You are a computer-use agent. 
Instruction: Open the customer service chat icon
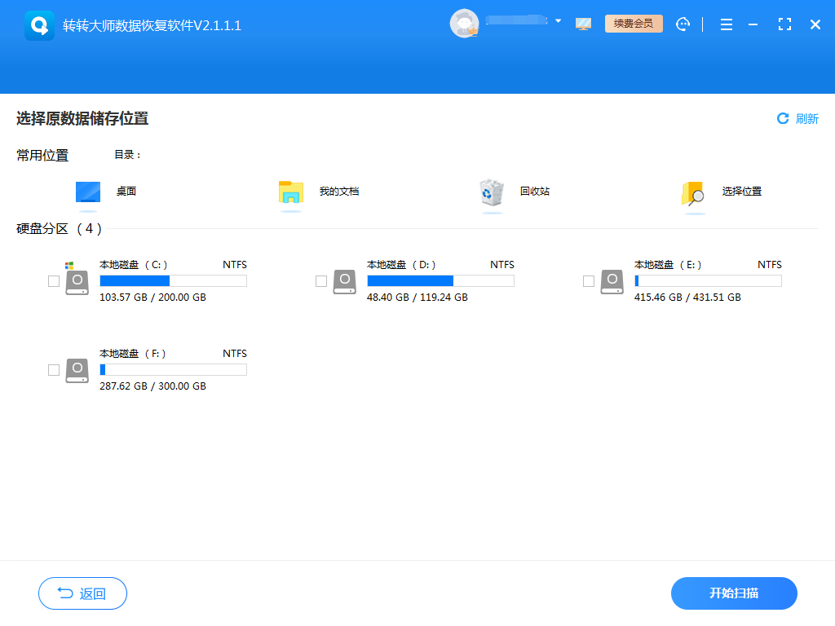click(x=683, y=24)
